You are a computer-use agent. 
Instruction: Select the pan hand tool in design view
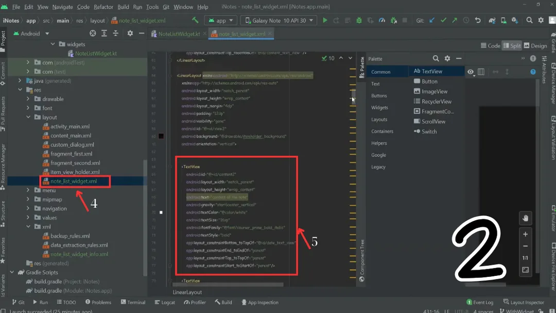[525, 218]
